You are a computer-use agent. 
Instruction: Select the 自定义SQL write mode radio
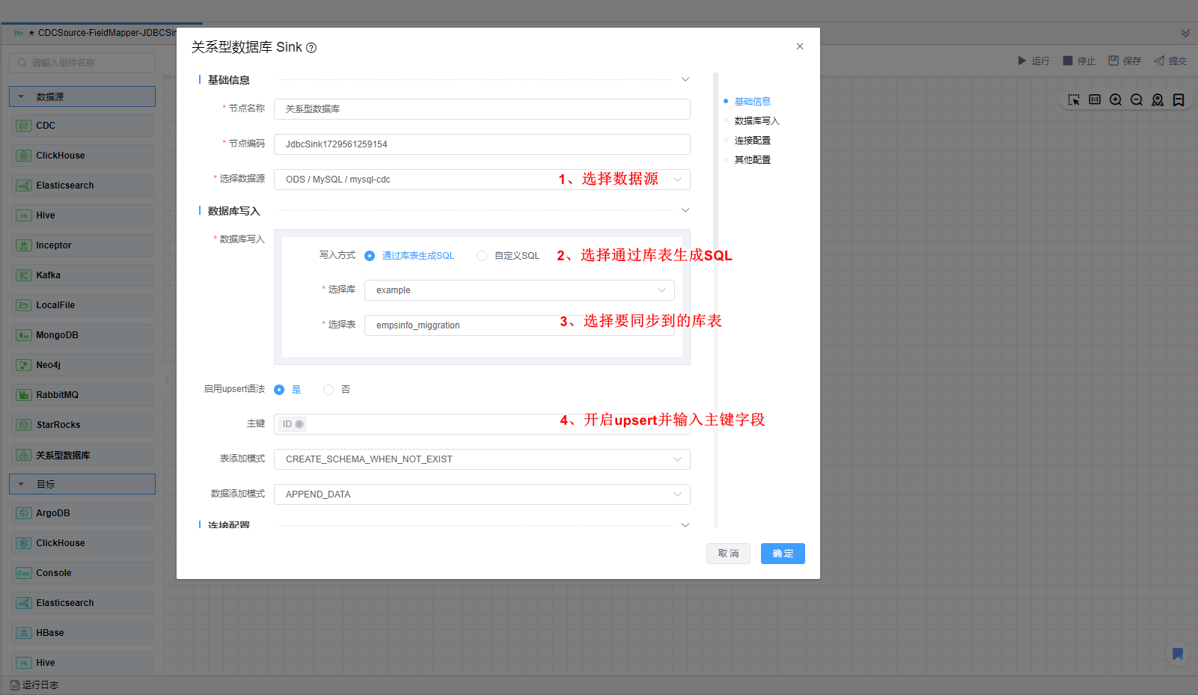[x=482, y=256]
